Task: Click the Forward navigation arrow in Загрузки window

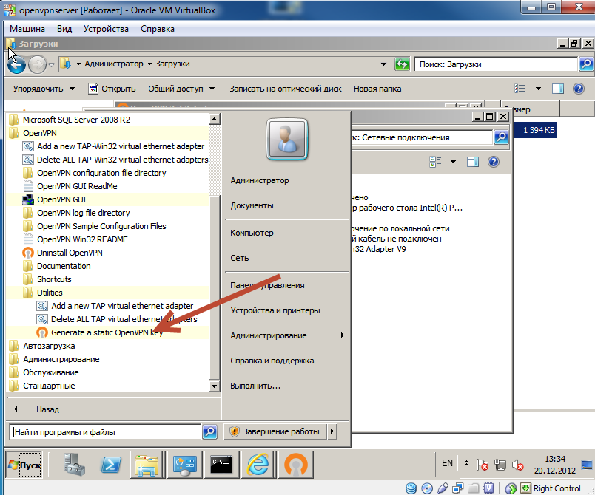Action: 37,65
